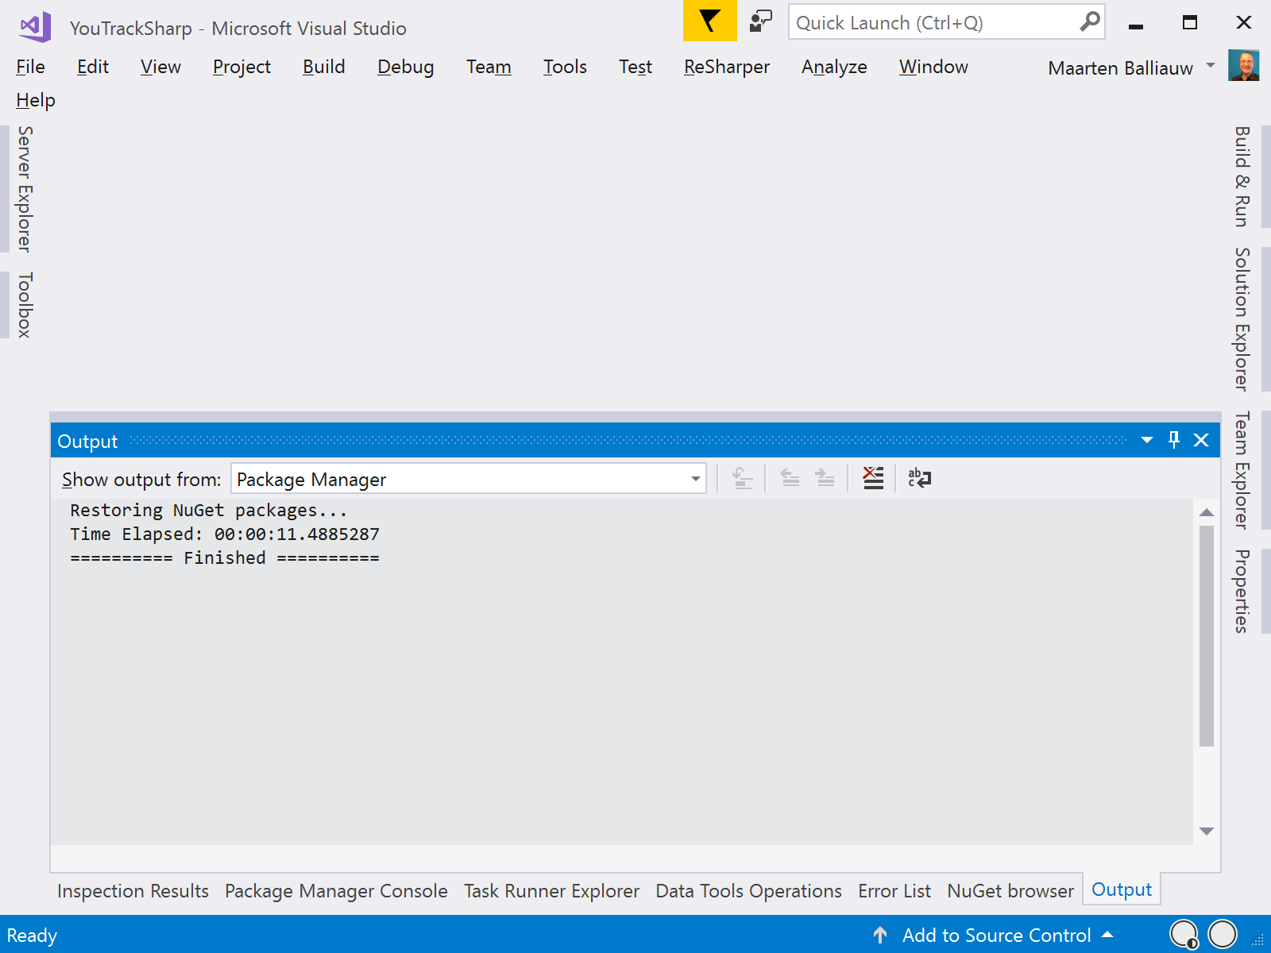The width and height of the screenshot is (1271, 953).
Task: Open the Test menu
Action: click(x=635, y=67)
